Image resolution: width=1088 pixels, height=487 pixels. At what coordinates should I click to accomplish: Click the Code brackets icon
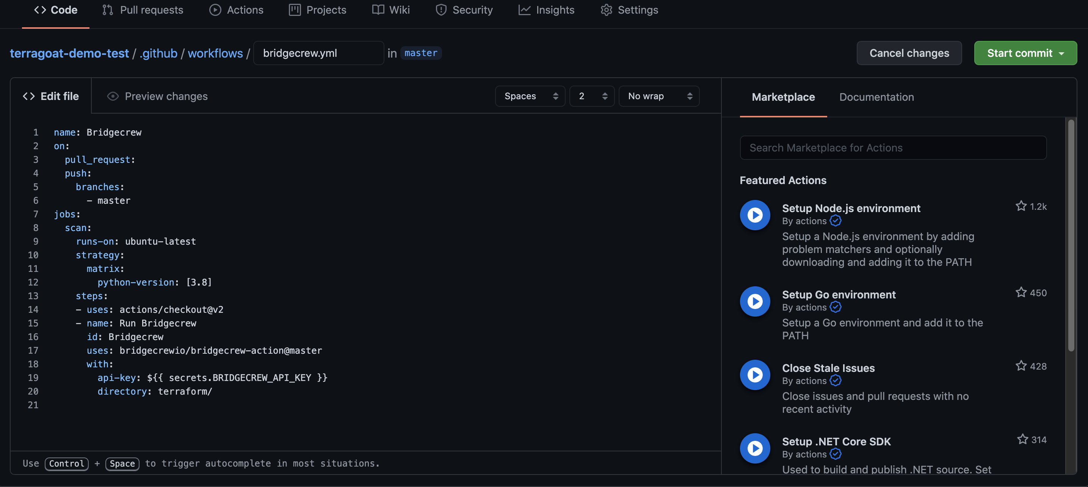tap(40, 10)
